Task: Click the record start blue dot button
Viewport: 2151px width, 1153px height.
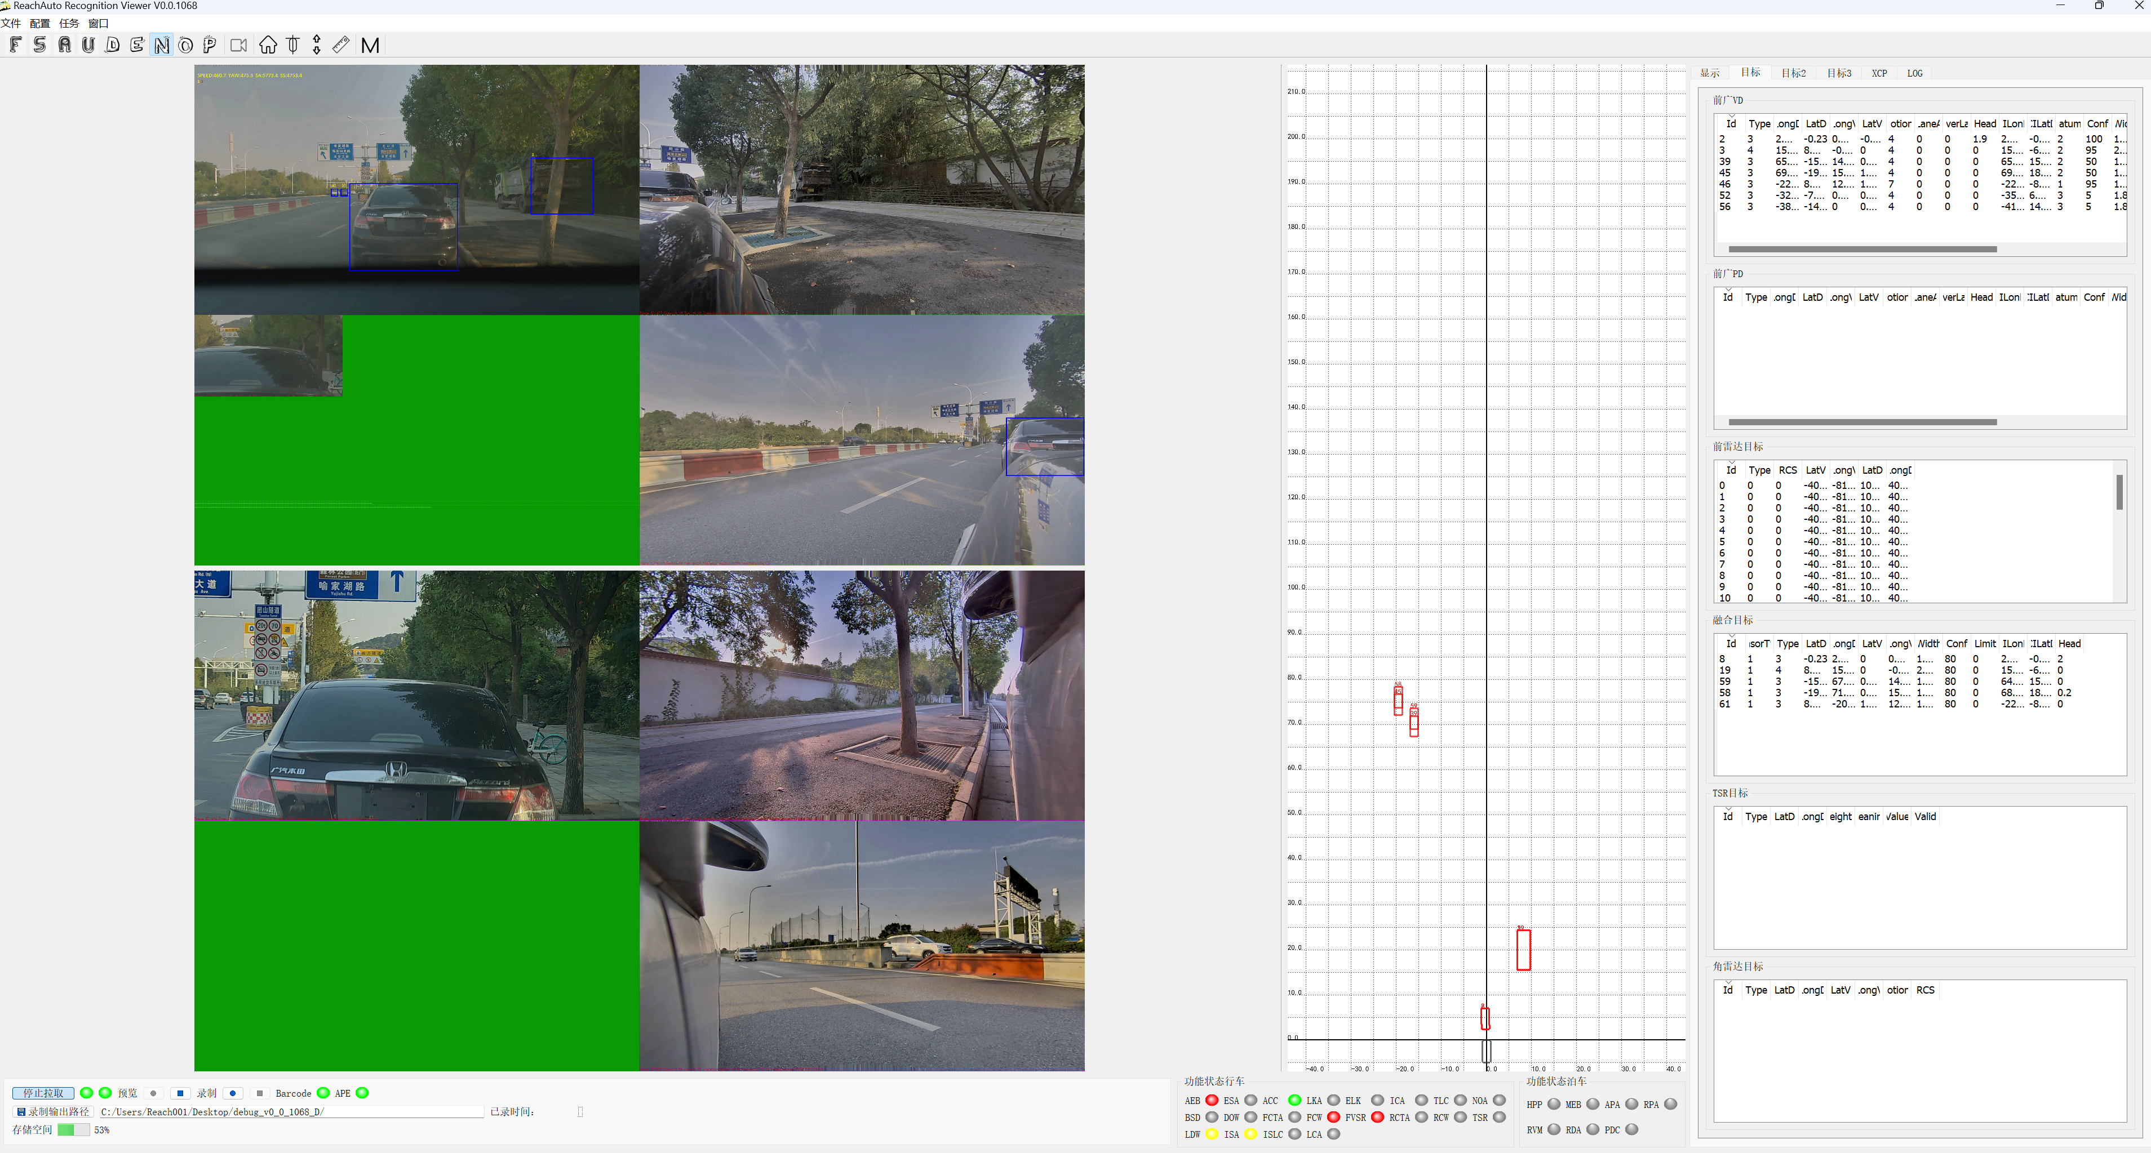Action: 233,1093
